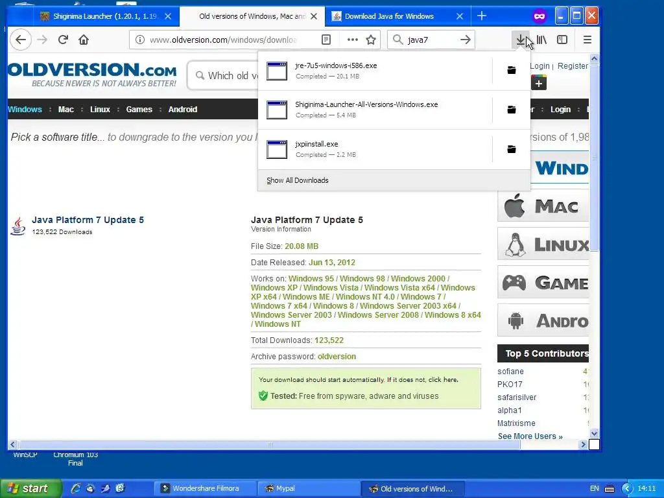Open contributor safarisilver's profile
Image resolution: width=664 pixels, height=498 pixels.
pos(517,397)
